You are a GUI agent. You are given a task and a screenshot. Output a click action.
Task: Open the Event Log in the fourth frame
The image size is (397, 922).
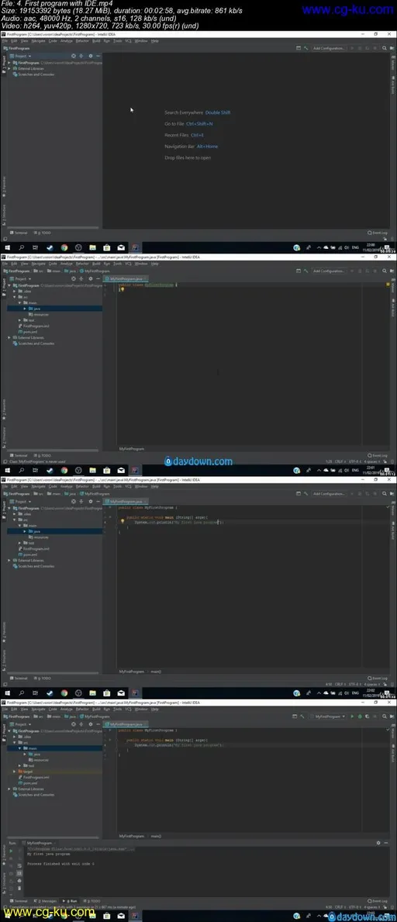coord(377,900)
